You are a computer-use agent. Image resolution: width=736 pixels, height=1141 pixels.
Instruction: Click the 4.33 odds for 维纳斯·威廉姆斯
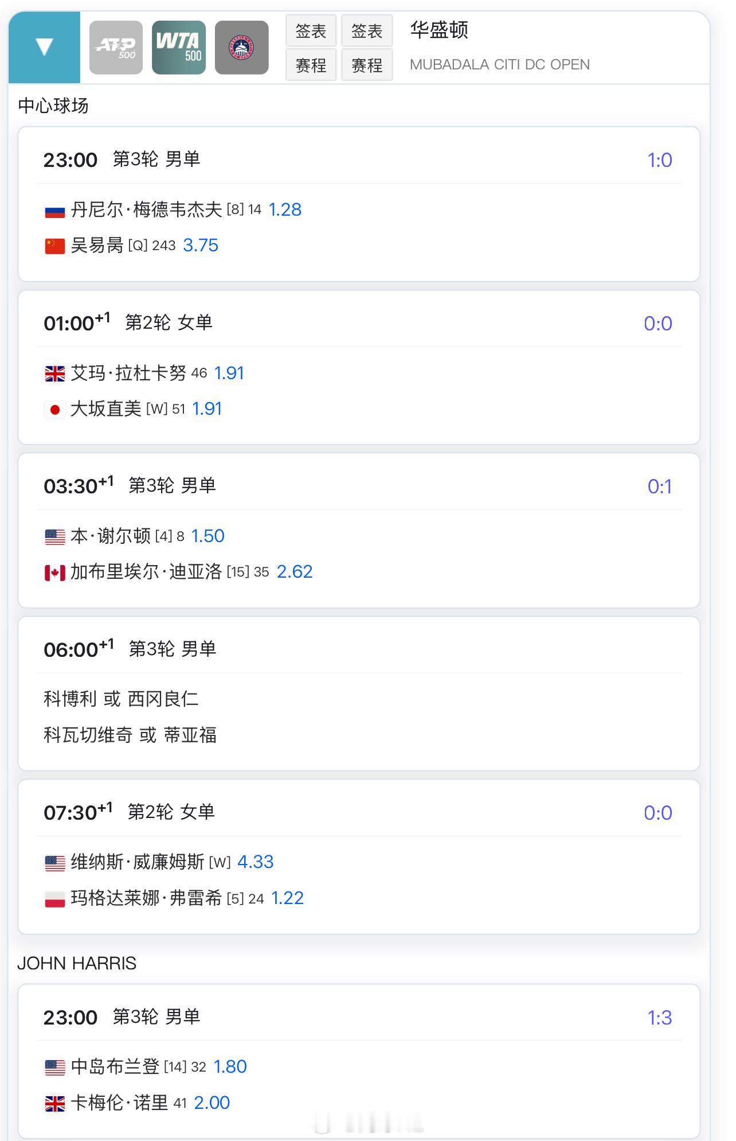click(x=256, y=862)
